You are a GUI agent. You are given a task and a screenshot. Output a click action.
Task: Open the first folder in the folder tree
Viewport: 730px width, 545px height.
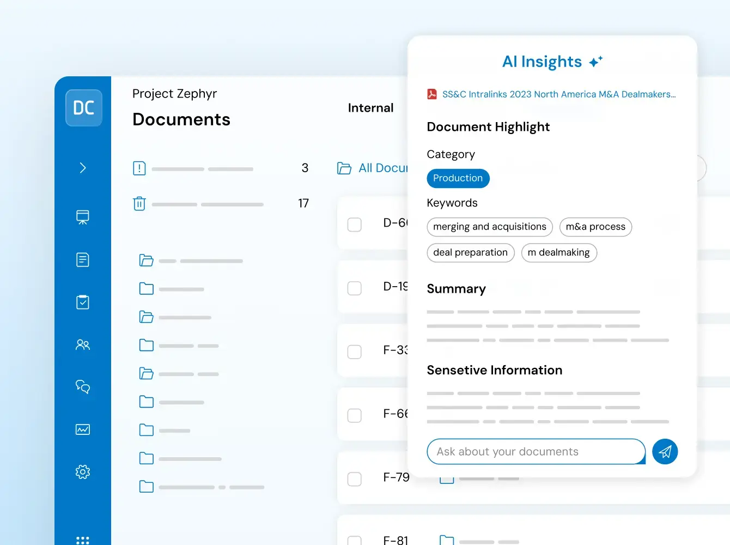pos(147,261)
